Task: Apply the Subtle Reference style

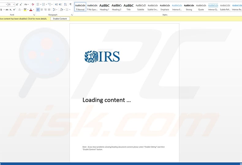Action: (225, 7)
